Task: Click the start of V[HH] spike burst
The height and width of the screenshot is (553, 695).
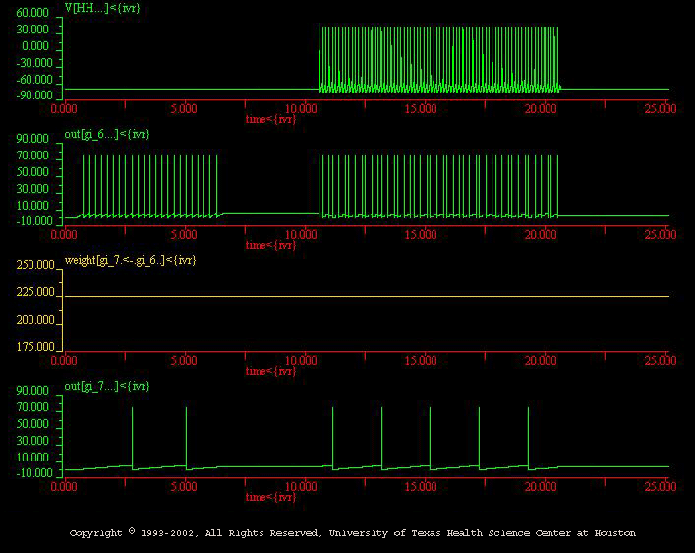Action: coord(319,58)
